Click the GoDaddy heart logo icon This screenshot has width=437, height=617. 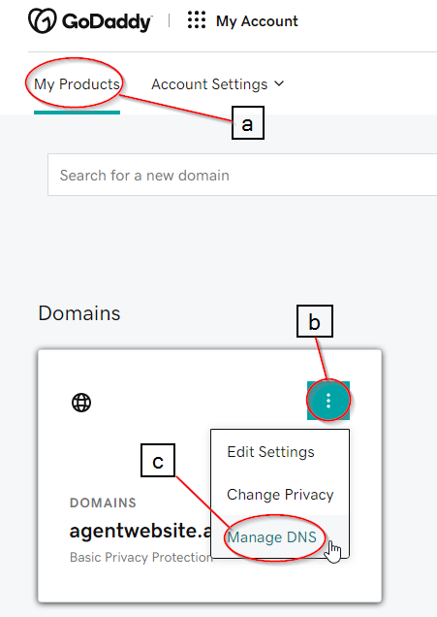pyautogui.click(x=43, y=21)
